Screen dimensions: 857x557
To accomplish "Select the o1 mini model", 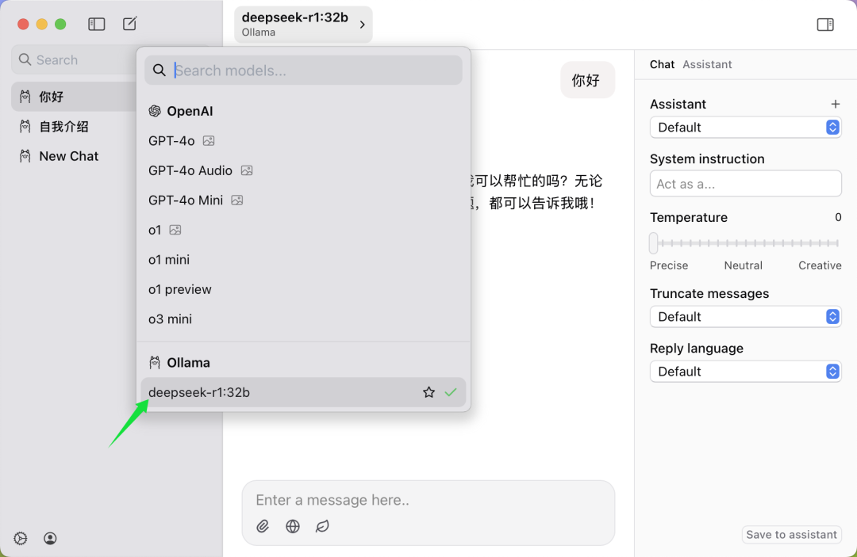I will click(x=303, y=260).
